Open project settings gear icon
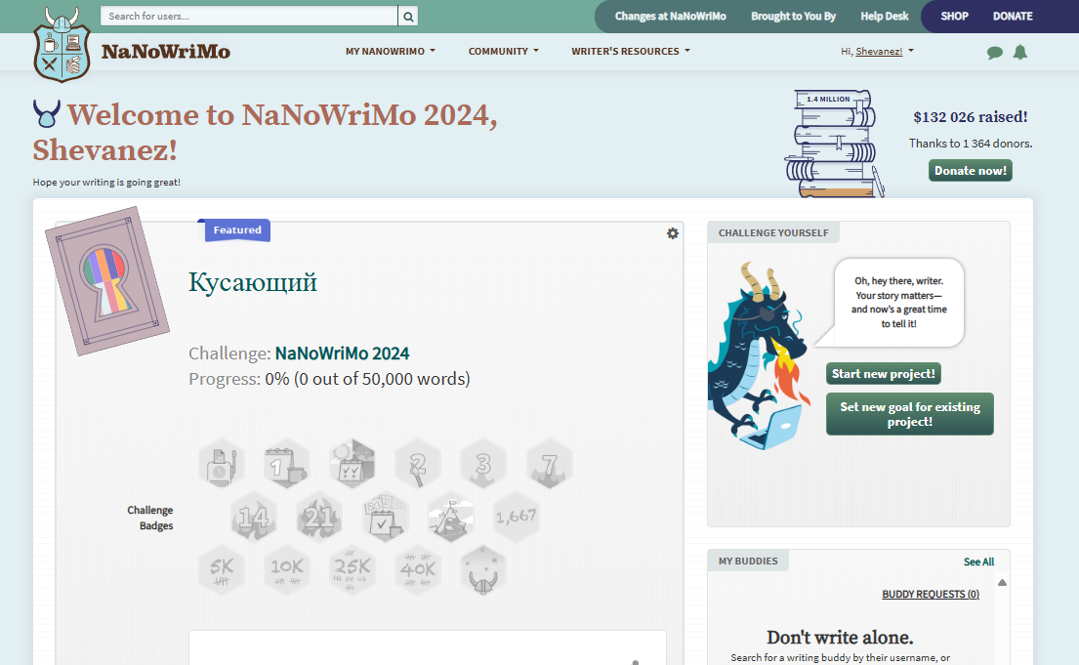Screen dimensions: 1079x665 (x=673, y=233)
